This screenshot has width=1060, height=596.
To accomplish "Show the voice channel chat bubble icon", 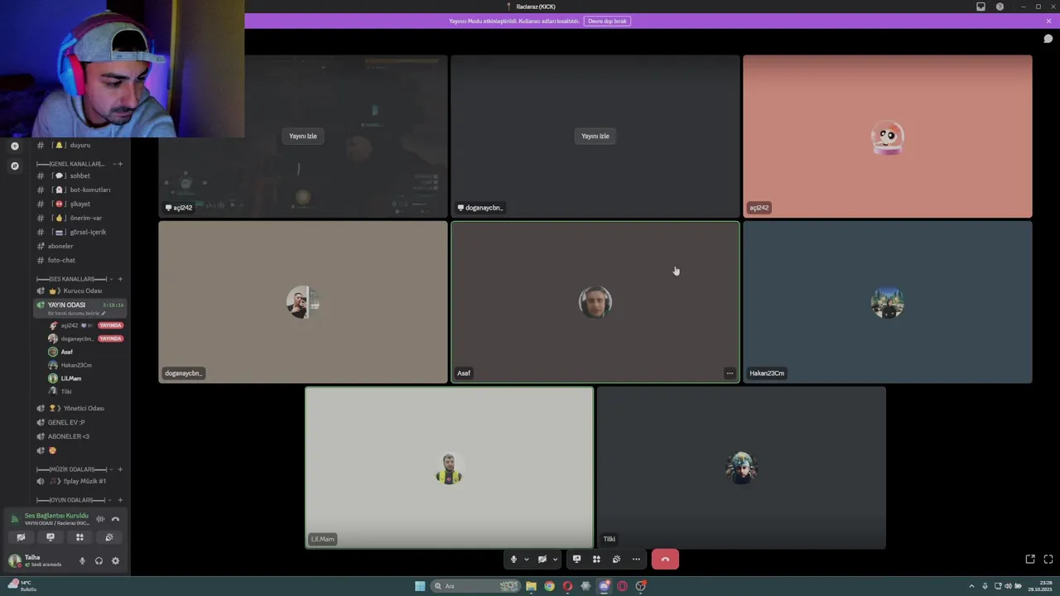I will click(x=1048, y=39).
